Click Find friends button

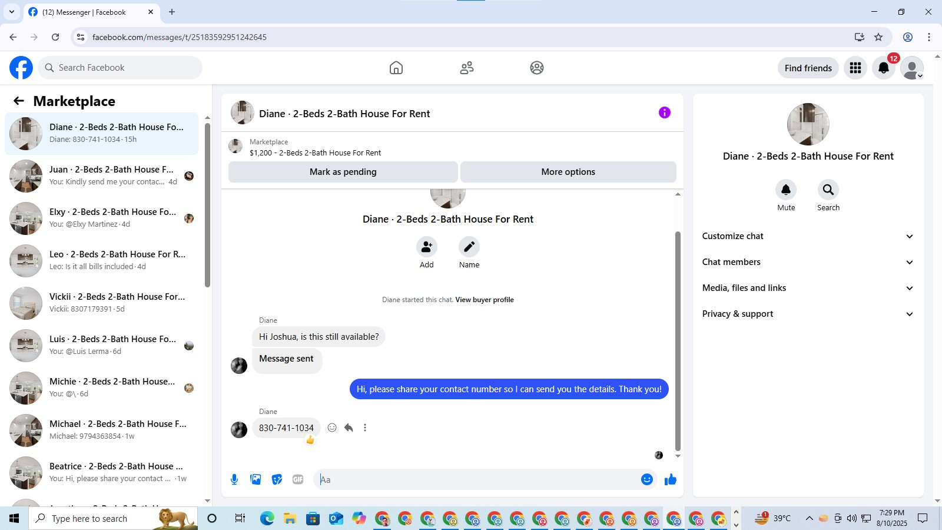(x=808, y=68)
